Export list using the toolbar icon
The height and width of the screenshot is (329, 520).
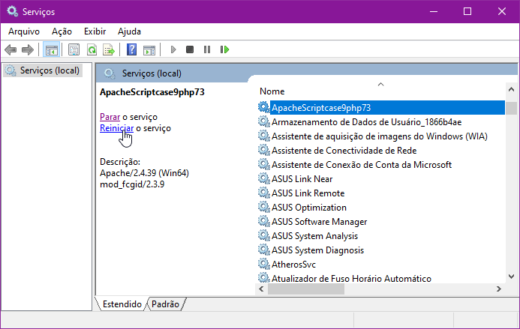[x=109, y=49]
